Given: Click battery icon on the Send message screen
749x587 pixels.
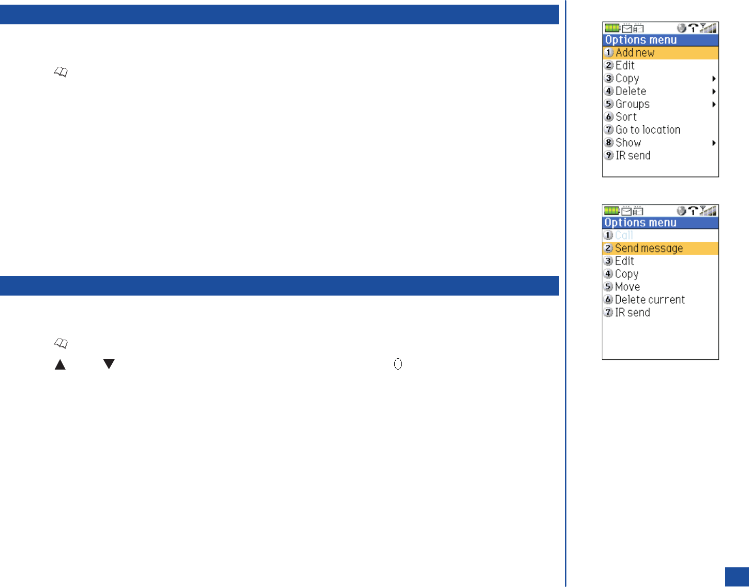Looking at the screenshot, I should (x=612, y=211).
